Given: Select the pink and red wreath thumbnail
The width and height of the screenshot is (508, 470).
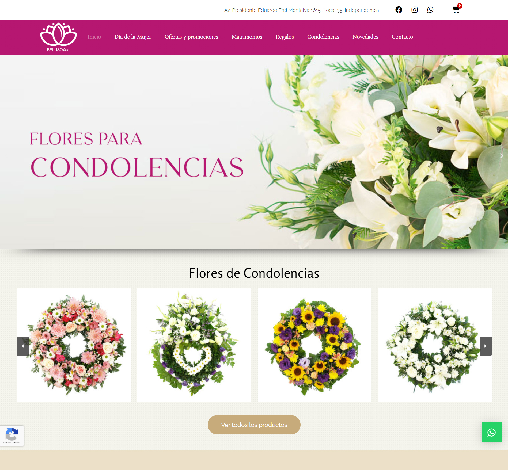Looking at the screenshot, I should (x=74, y=345).
